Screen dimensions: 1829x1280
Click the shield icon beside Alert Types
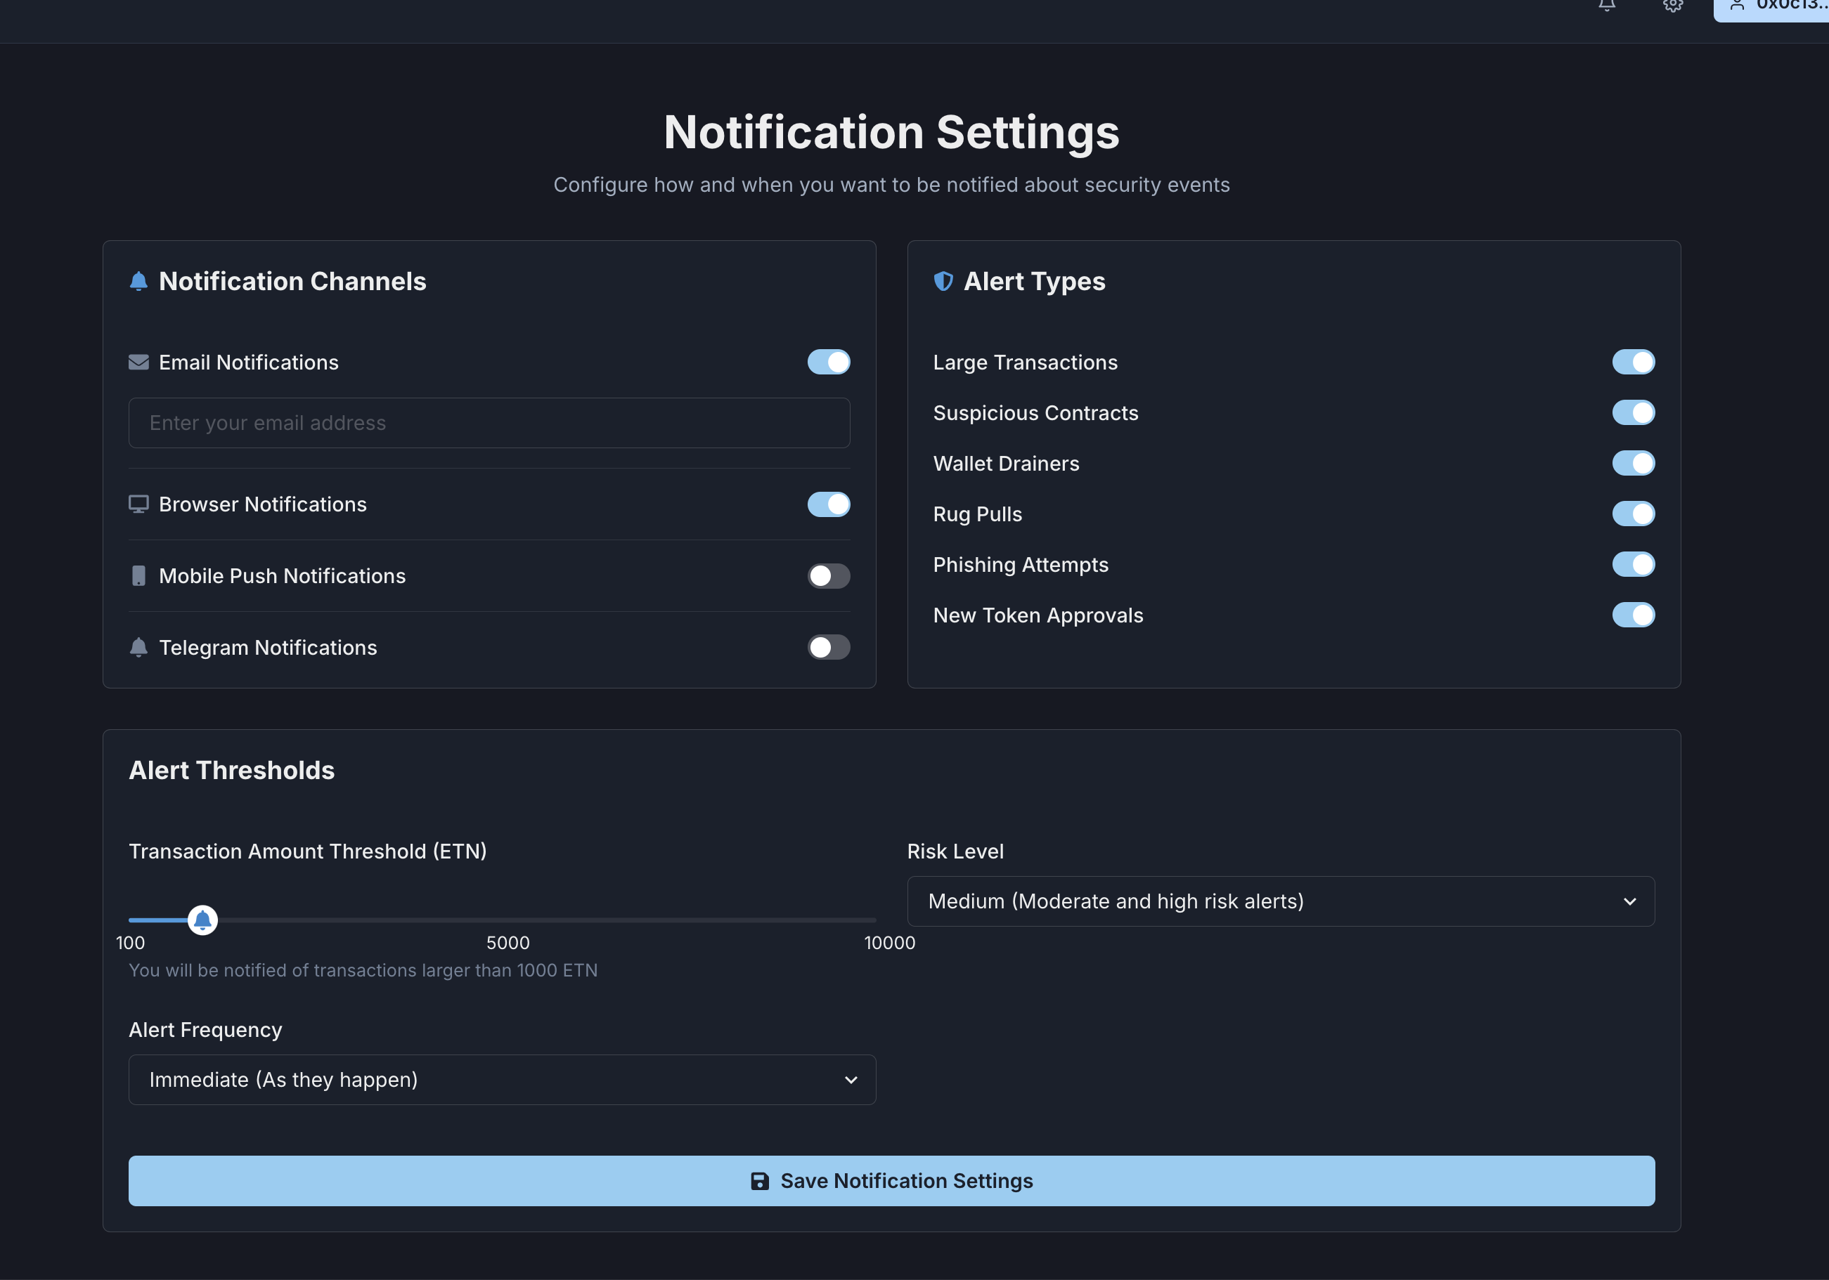(x=943, y=281)
